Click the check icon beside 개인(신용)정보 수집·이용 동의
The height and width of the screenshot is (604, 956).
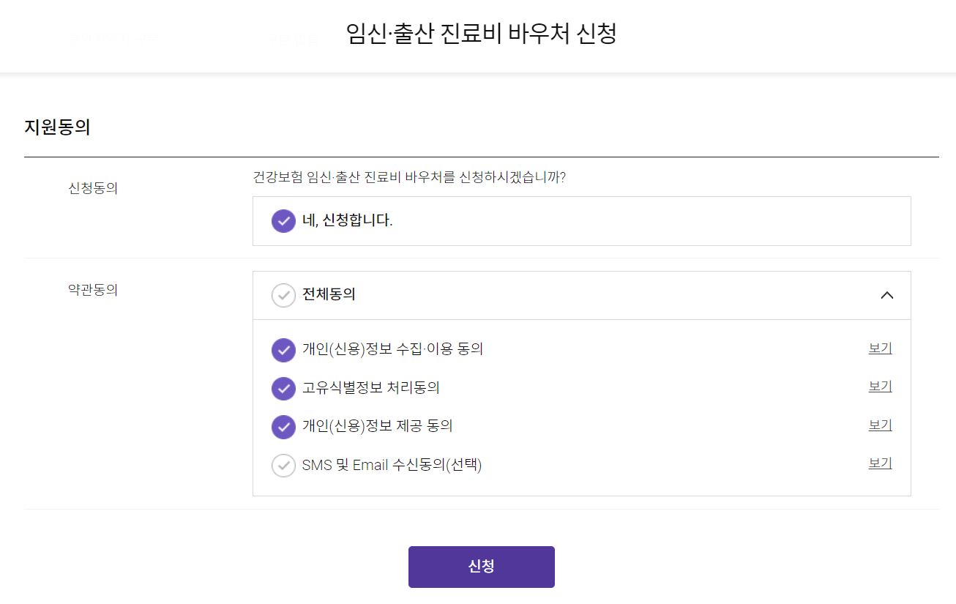(283, 350)
